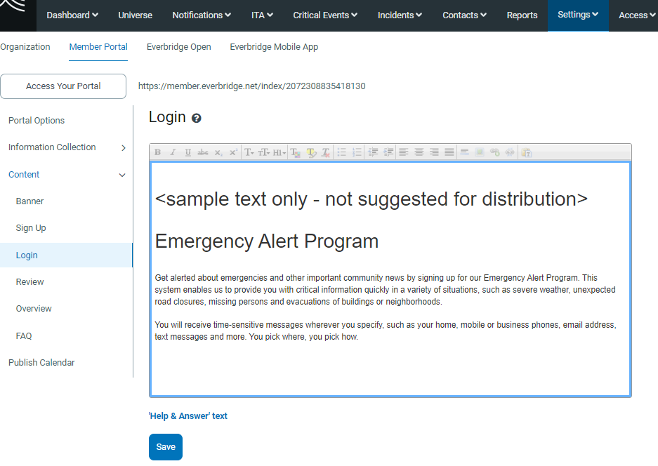Apply underline formatting in editor
Screen dimensions: 658x466
click(x=187, y=152)
